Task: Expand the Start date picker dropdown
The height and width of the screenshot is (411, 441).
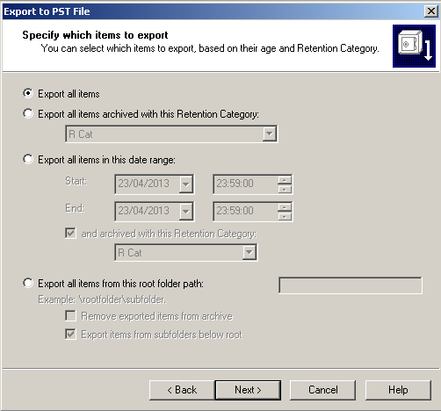Action: (185, 184)
